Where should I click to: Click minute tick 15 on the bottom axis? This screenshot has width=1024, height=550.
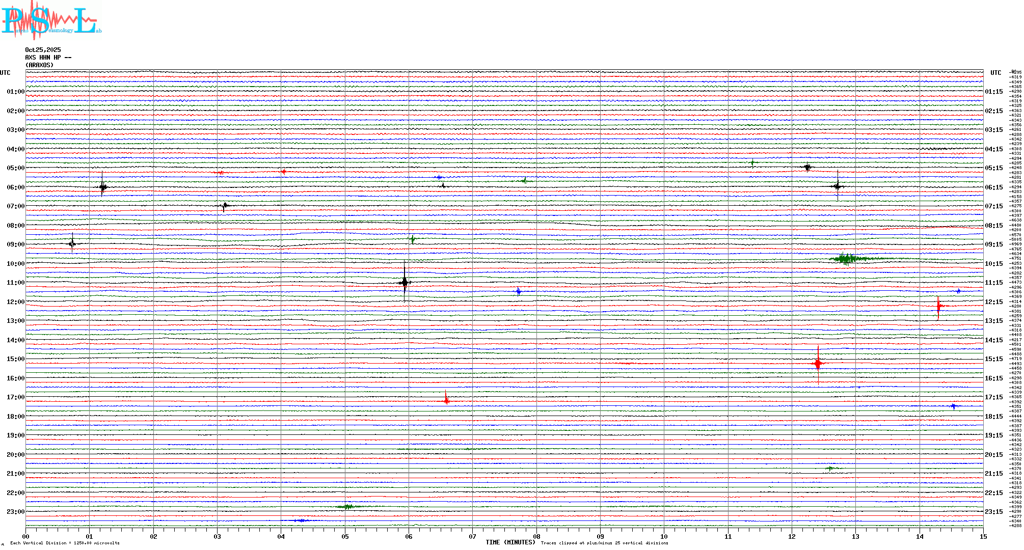[983, 537]
